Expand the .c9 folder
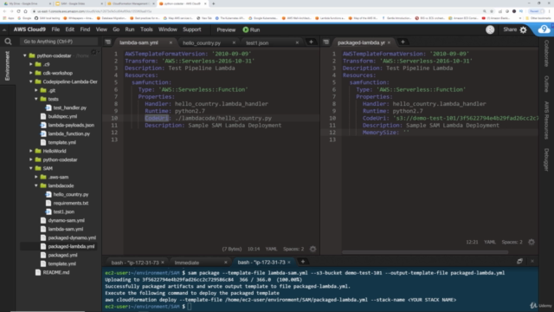Image resolution: width=554 pixels, height=312 pixels. 31,64
